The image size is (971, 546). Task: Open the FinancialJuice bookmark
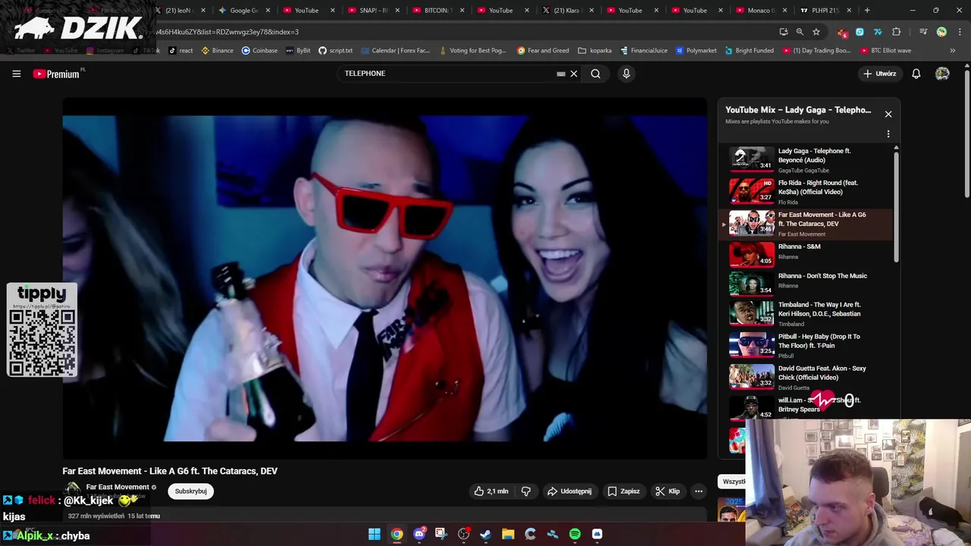[643, 50]
